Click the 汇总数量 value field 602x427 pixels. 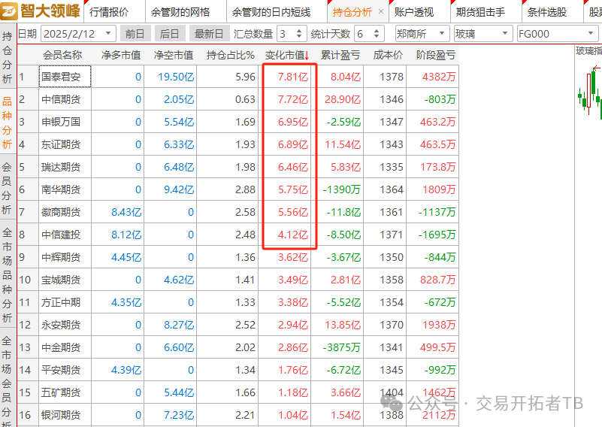click(286, 34)
